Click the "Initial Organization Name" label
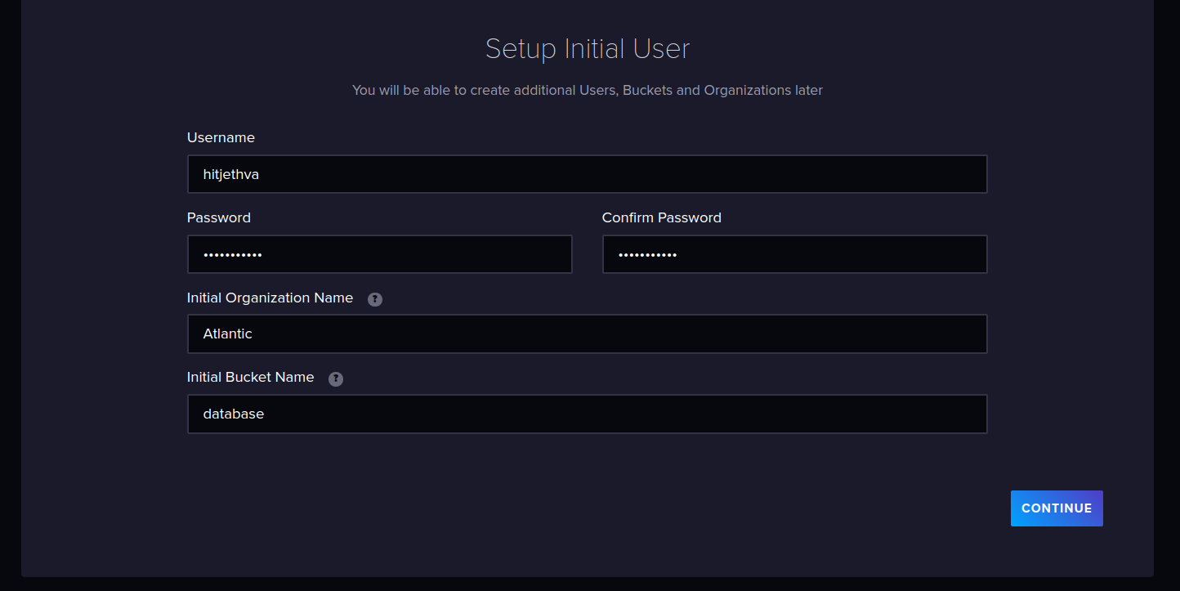Screen dimensions: 1180x591 [x=270, y=298]
